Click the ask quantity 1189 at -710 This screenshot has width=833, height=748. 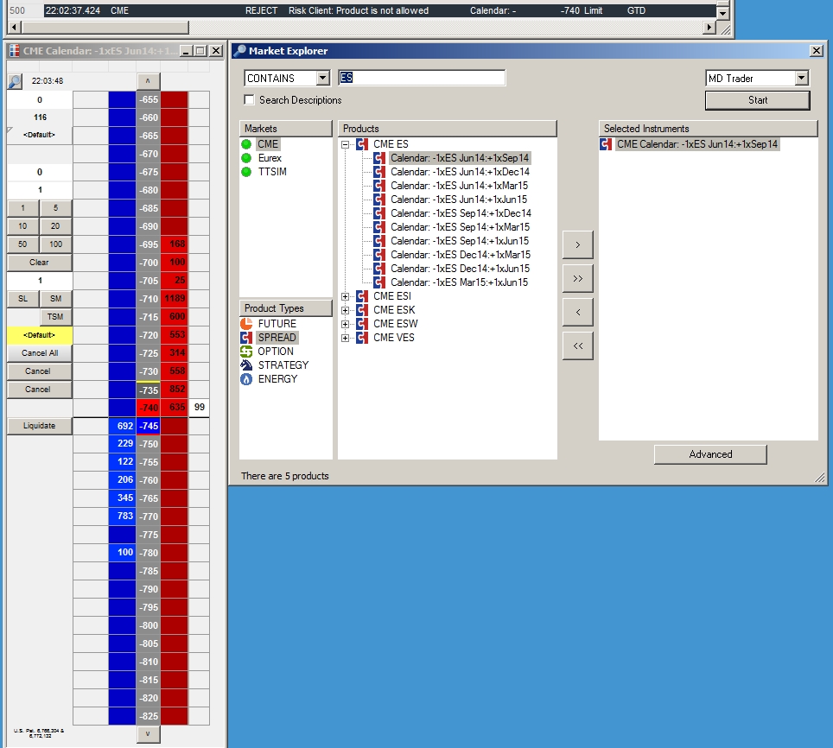[175, 299]
